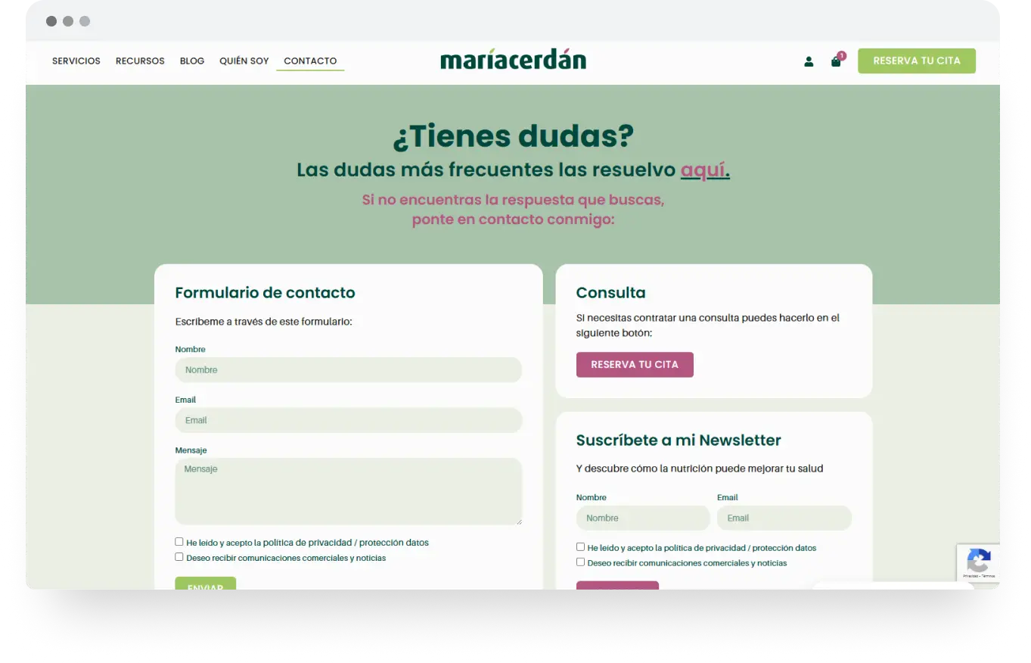
Task: Open the RECURSOS menu
Action: 140,61
